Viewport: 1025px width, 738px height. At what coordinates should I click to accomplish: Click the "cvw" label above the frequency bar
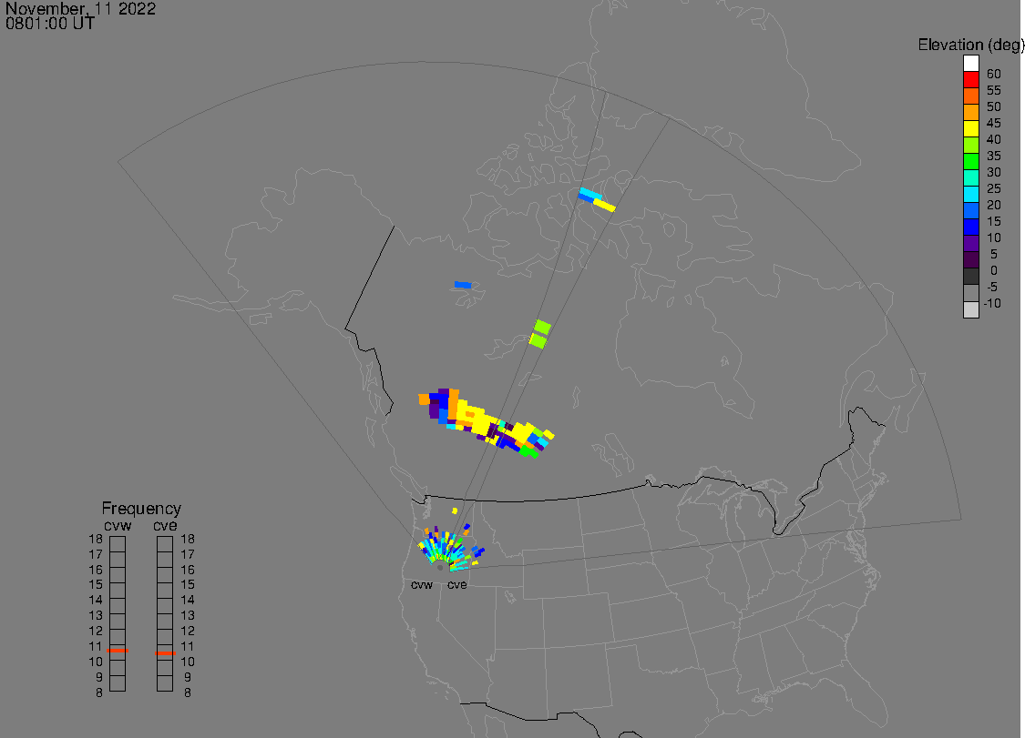pos(118,526)
